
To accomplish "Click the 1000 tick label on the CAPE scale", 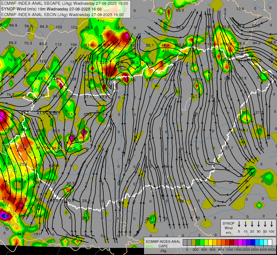I will tap(229, 250).
